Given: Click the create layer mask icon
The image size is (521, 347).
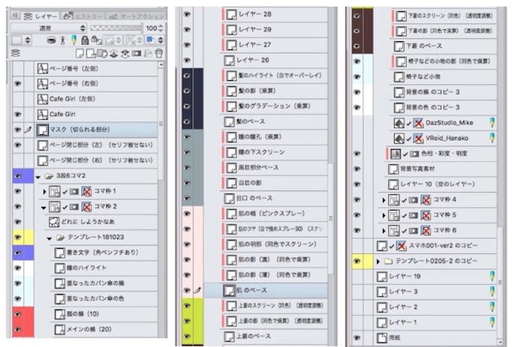Looking at the screenshot, I should pos(136,53).
